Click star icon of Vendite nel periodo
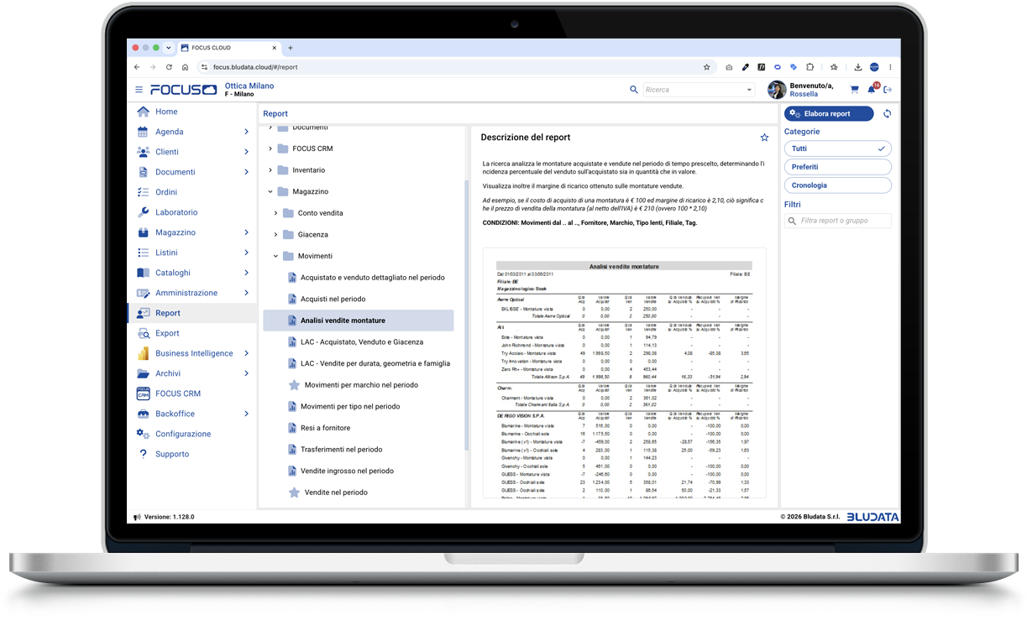This screenshot has height=620, width=1027. click(294, 492)
